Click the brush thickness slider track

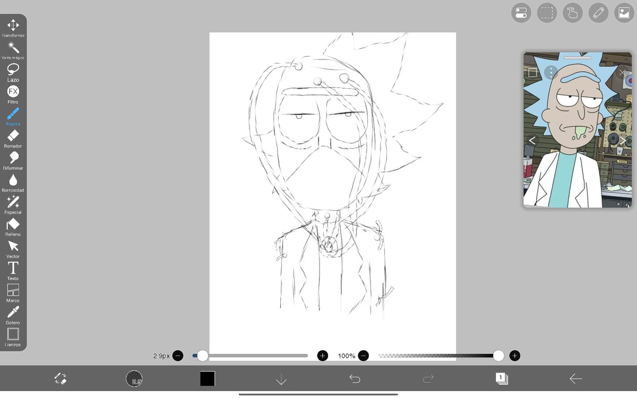pos(250,356)
